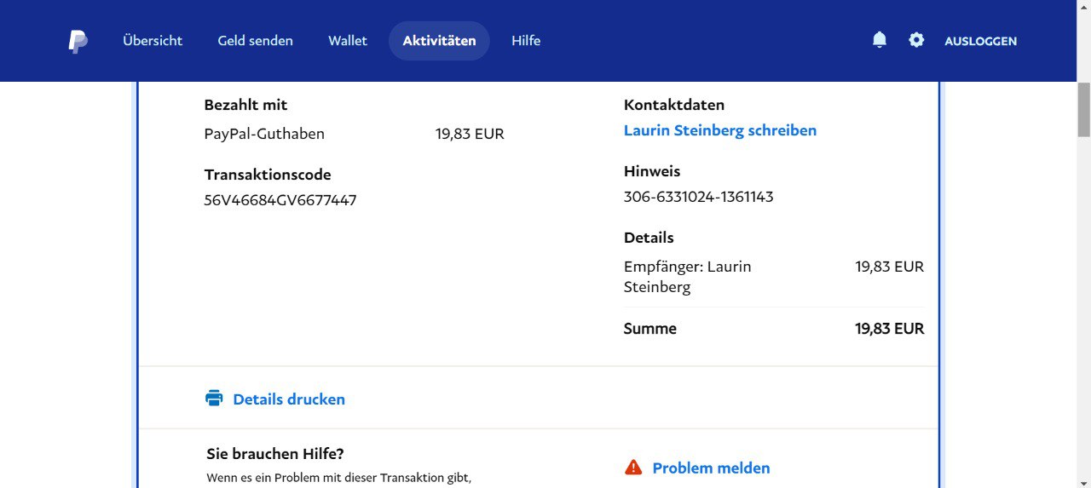
Task: Open the notifications bell
Action: click(x=880, y=40)
